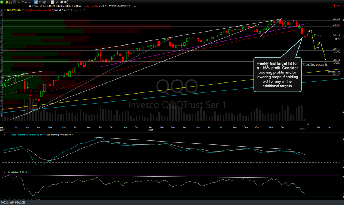Open Exp Moving Average 40 dropdown arrow
Screen dimensions: 344x205
52,10
